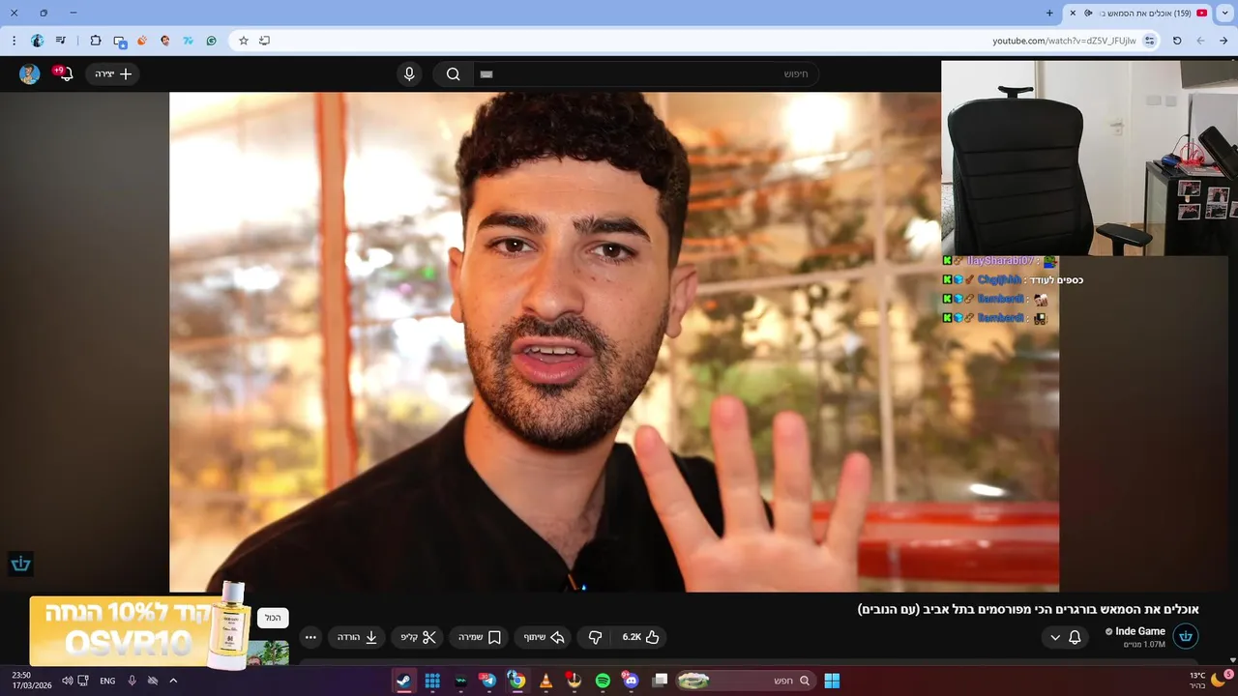Open the three-dot more actions menu
Screen dimensions: 1238x696
[310, 637]
